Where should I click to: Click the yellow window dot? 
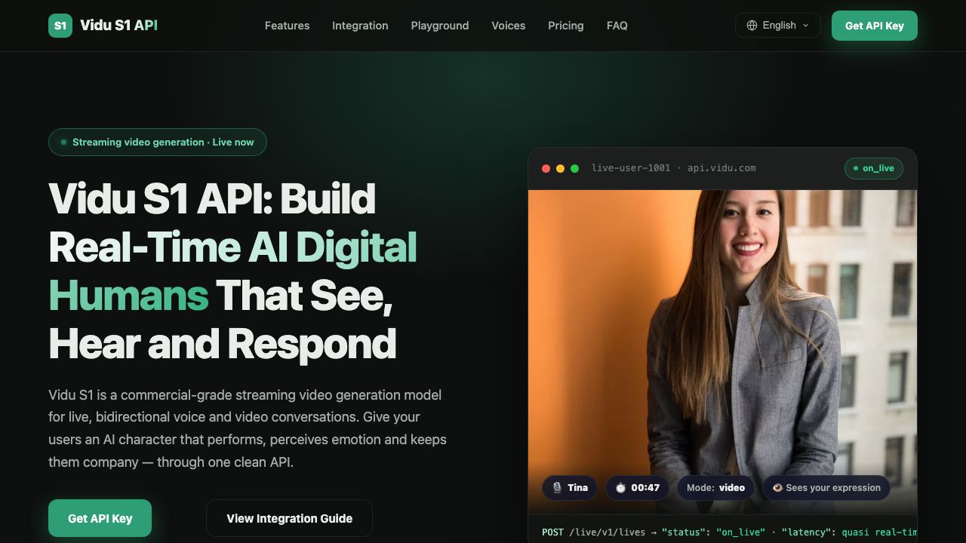pos(560,168)
